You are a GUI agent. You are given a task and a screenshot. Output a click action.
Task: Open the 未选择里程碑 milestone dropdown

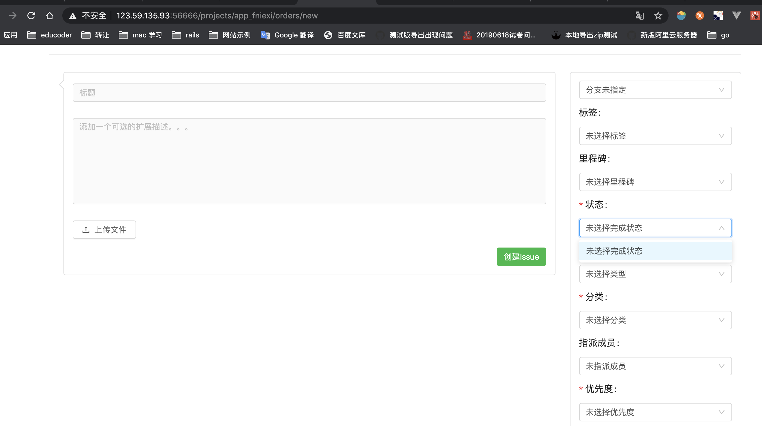(655, 182)
